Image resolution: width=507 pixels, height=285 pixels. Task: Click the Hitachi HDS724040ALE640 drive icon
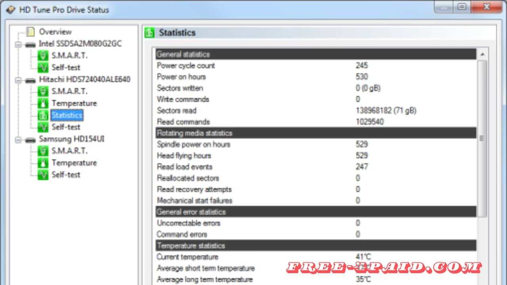tap(30, 80)
